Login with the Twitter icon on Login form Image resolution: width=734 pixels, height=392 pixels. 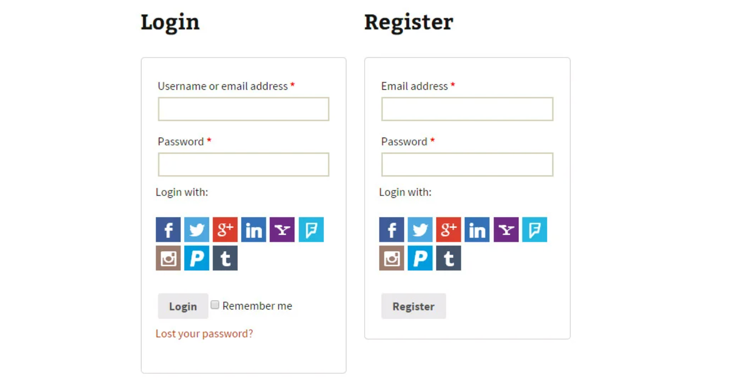(196, 230)
